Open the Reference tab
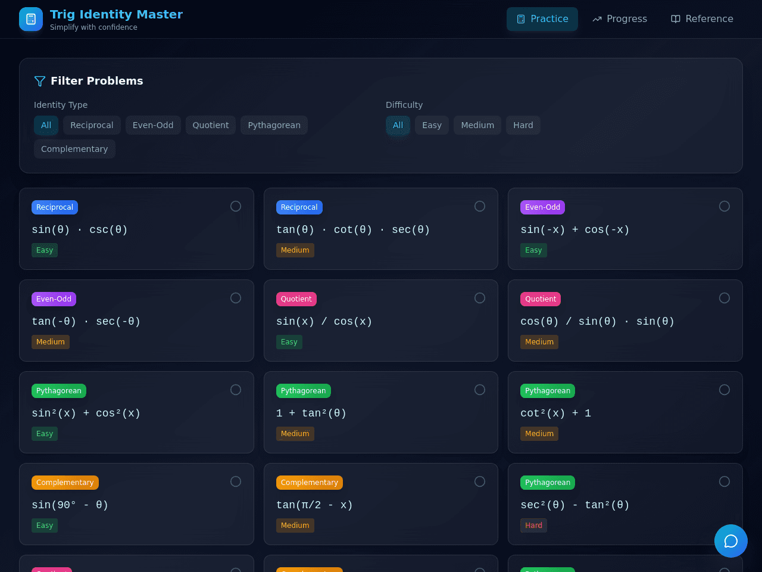This screenshot has width=762, height=572. (x=702, y=19)
